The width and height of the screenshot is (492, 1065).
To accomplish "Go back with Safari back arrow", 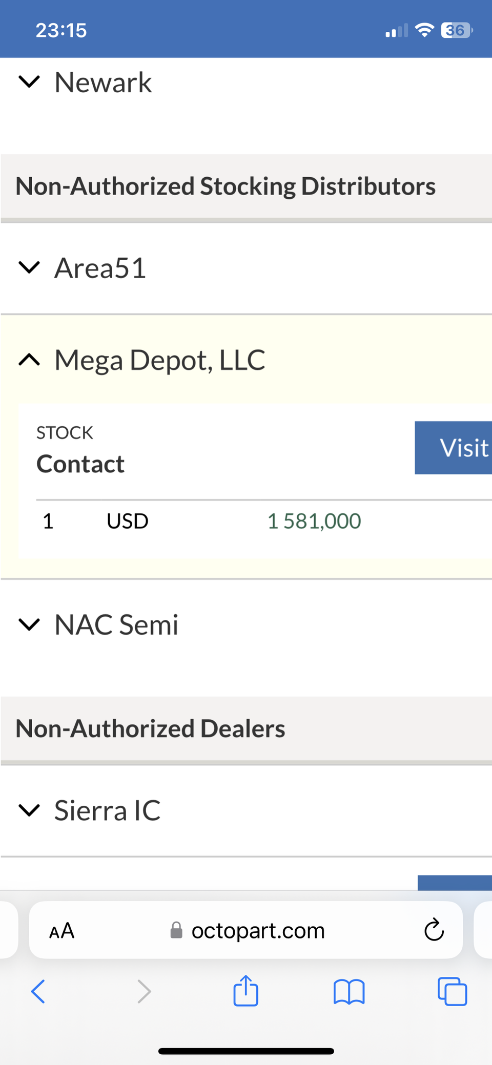I will click(x=38, y=991).
